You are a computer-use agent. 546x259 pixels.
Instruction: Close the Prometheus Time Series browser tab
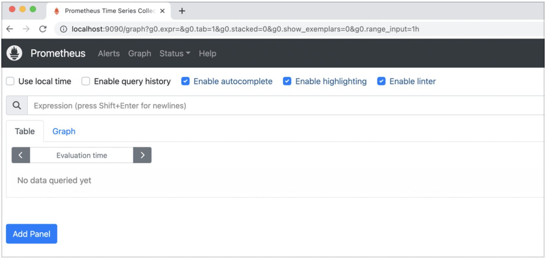(x=162, y=11)
